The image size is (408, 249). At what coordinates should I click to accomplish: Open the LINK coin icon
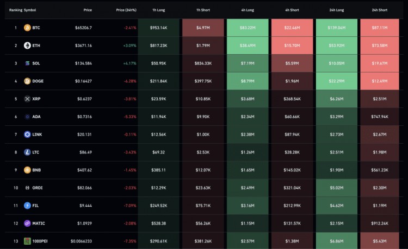coord(27,135)
